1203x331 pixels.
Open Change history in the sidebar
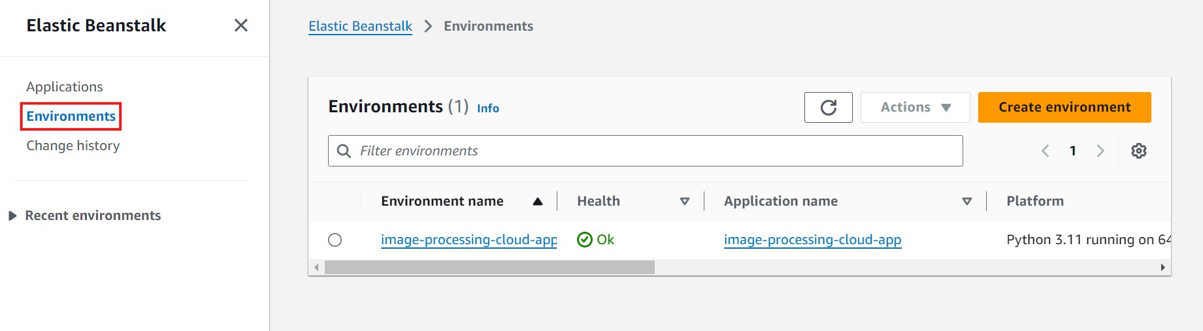pos(73,146)
